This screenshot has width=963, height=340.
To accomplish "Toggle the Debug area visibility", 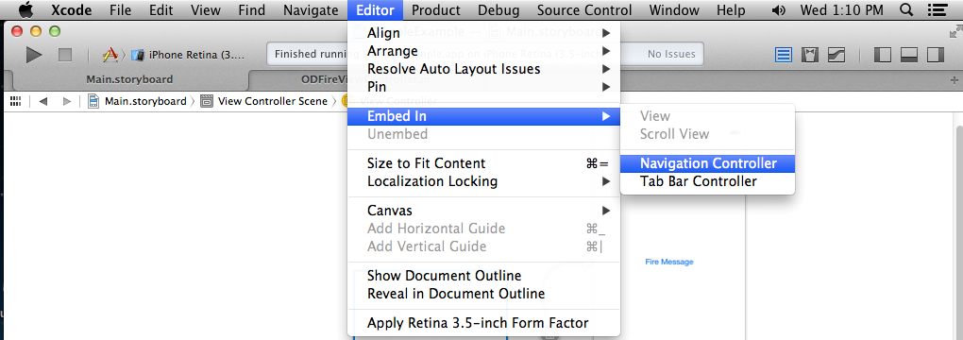I will coord(908,55).
